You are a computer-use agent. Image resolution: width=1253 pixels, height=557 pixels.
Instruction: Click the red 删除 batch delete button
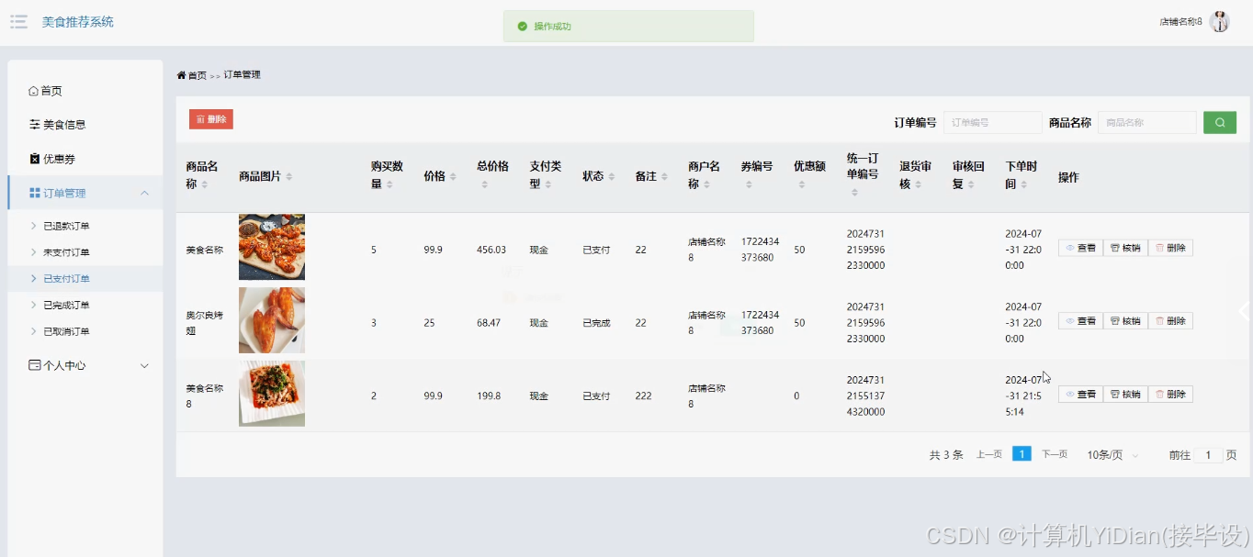click(211, 119)
